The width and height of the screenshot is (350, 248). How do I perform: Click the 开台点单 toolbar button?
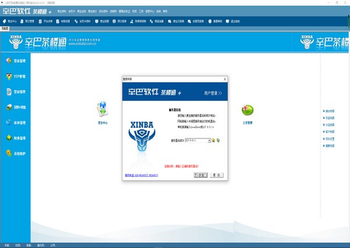45,21
